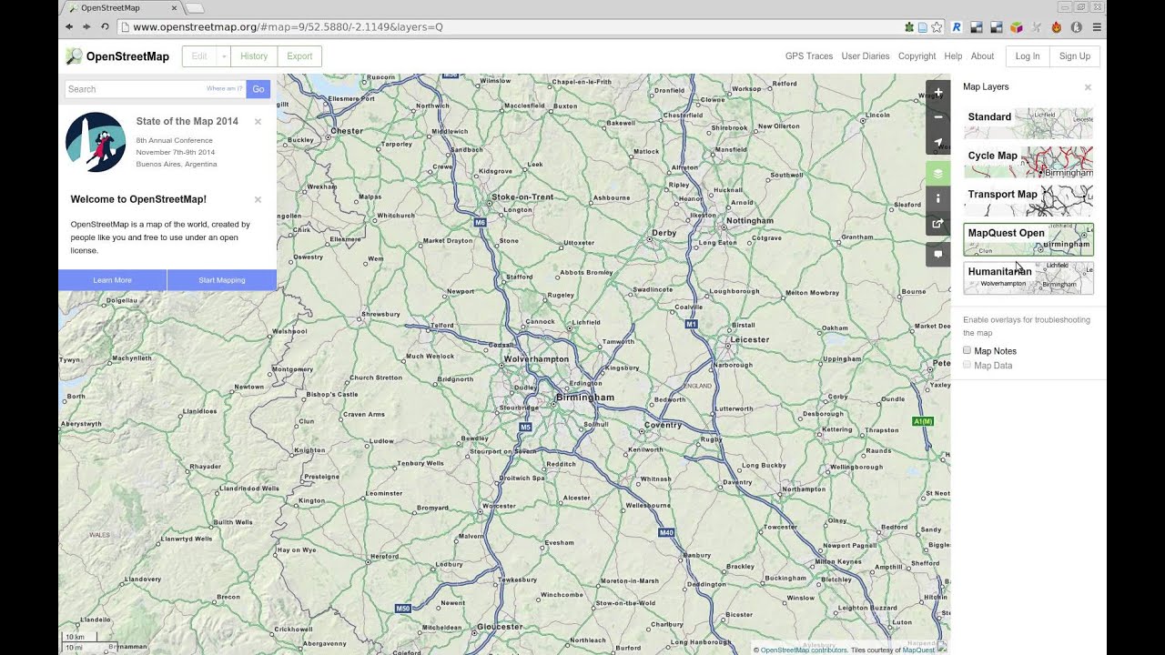Zoom out with the minus control
This screenshot has width=1165, height=655.
[938, 117]
